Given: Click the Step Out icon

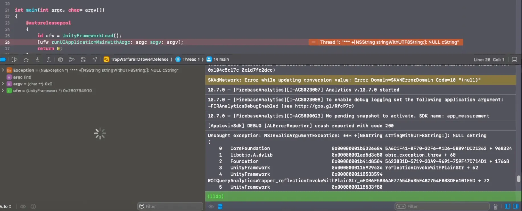Looking at the screenshot, I should coord(49,59).
